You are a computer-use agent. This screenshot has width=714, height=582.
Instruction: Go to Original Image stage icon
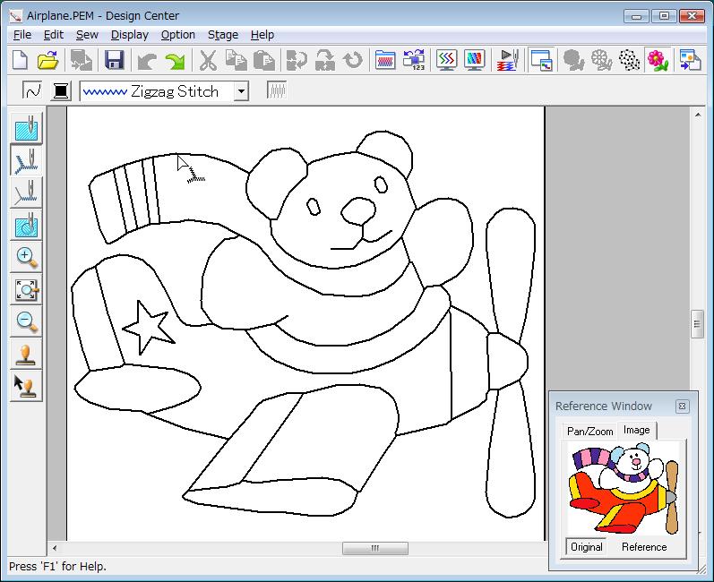coord(573,60)
